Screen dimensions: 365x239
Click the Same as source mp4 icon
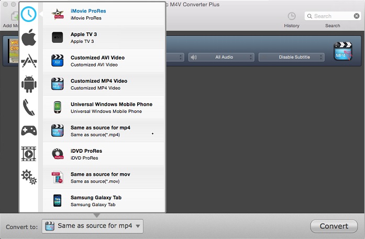pyautogui.click(x=58, y=130)
